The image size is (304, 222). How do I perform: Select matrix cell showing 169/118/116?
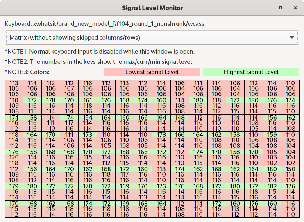click(x=125, y=209)
